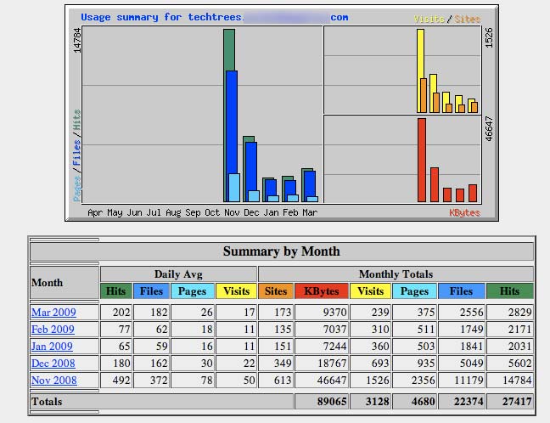Viewport: 550px width, 423px height.
Task: Click the blue Monthly Totals Files header
Action: (x=462, y=291)
